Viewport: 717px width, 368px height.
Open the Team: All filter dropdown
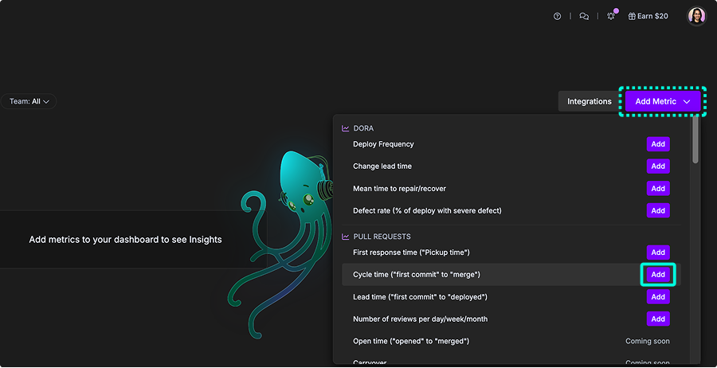click(29, 101)
